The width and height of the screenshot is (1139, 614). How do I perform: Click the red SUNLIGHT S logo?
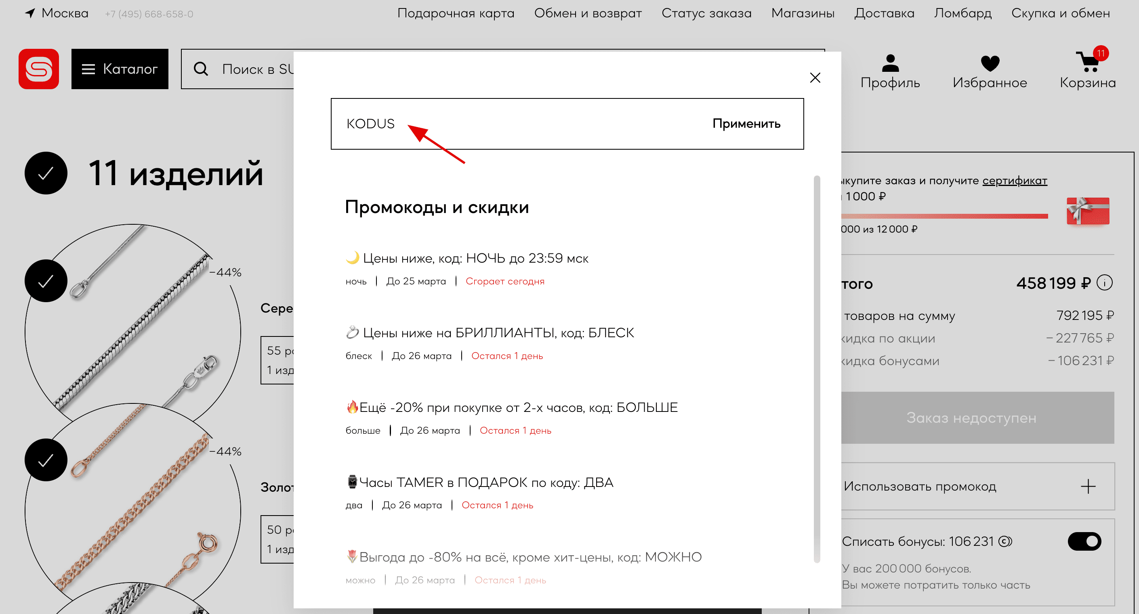38,69
